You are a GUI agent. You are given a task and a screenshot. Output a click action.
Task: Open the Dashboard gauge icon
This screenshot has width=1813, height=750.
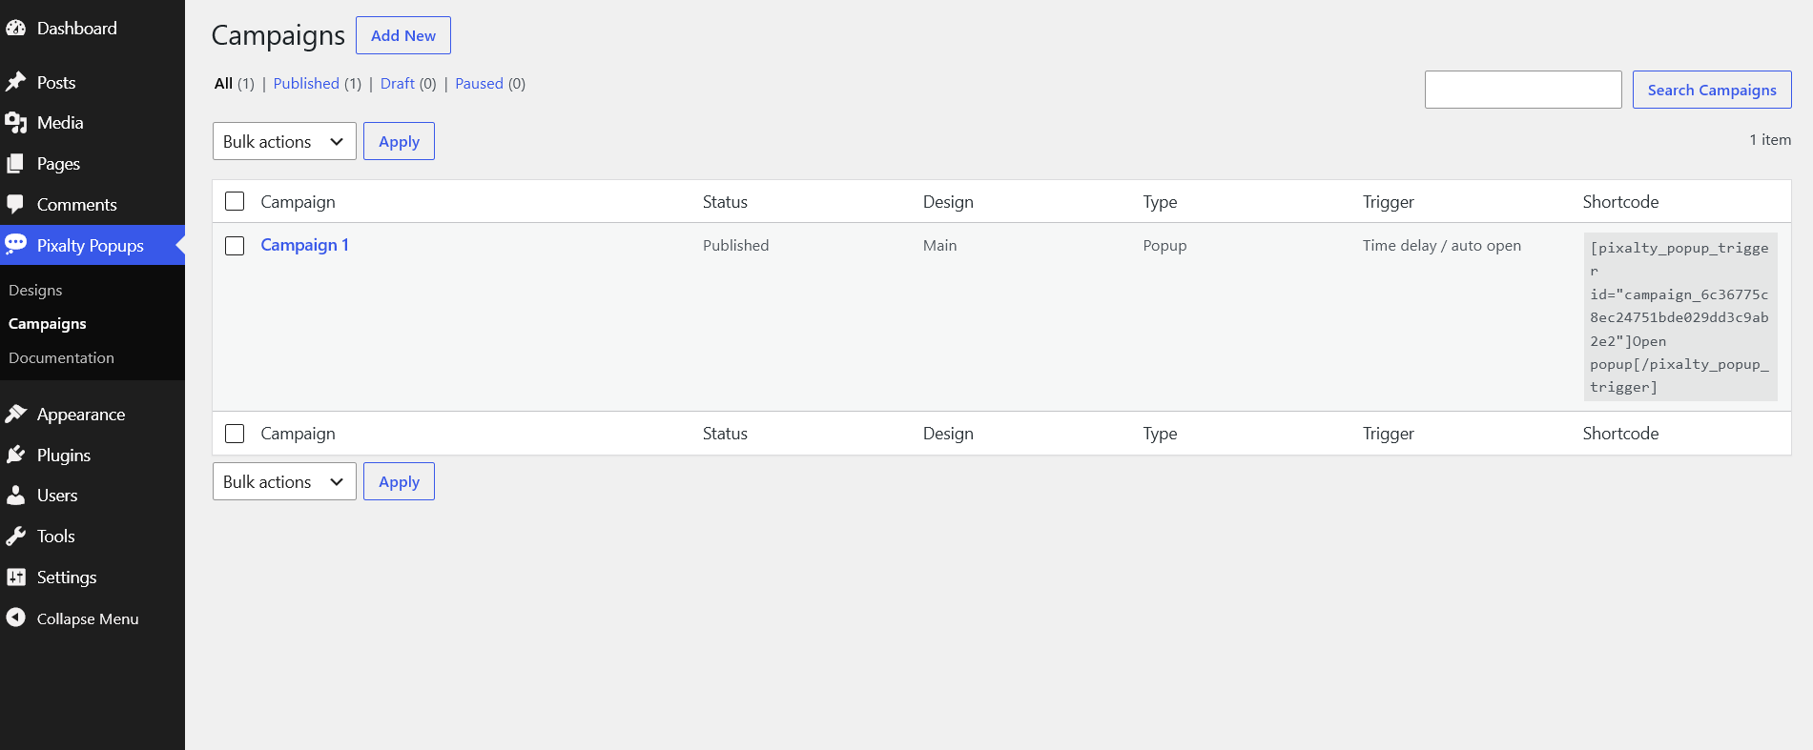[x=16, y=29]
